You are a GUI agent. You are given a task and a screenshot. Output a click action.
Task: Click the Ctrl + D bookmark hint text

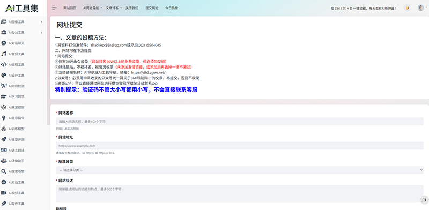click(x=364, y=9)
